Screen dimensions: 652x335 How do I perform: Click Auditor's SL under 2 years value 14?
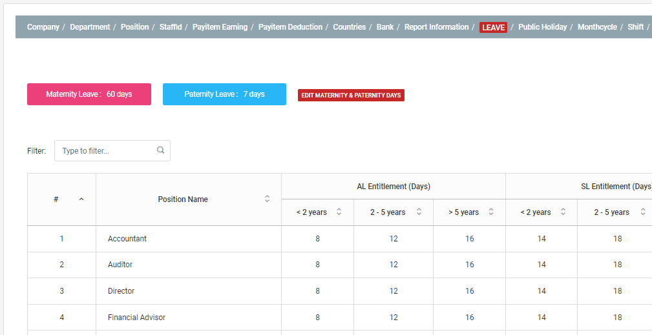click(x=542, y=265)
